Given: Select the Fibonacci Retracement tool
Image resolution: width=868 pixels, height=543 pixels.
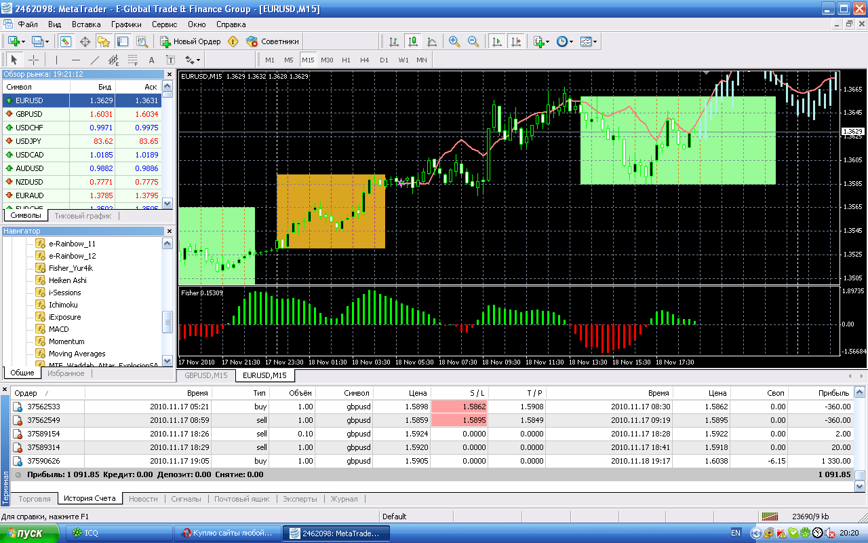Looking at the screenshot, I should coord(132,60).
